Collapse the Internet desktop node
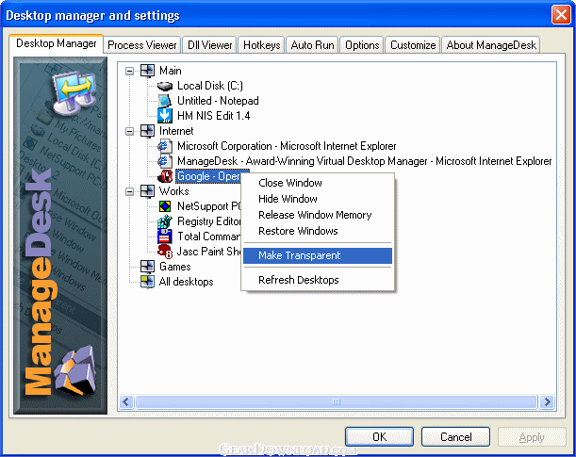576x457 pixels. click(x=129, y=131)
